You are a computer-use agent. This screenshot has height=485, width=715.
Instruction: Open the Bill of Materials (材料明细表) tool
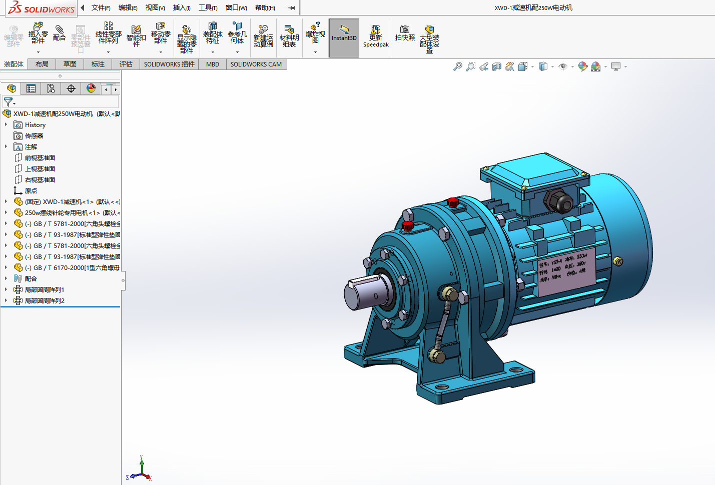[289, 35]
